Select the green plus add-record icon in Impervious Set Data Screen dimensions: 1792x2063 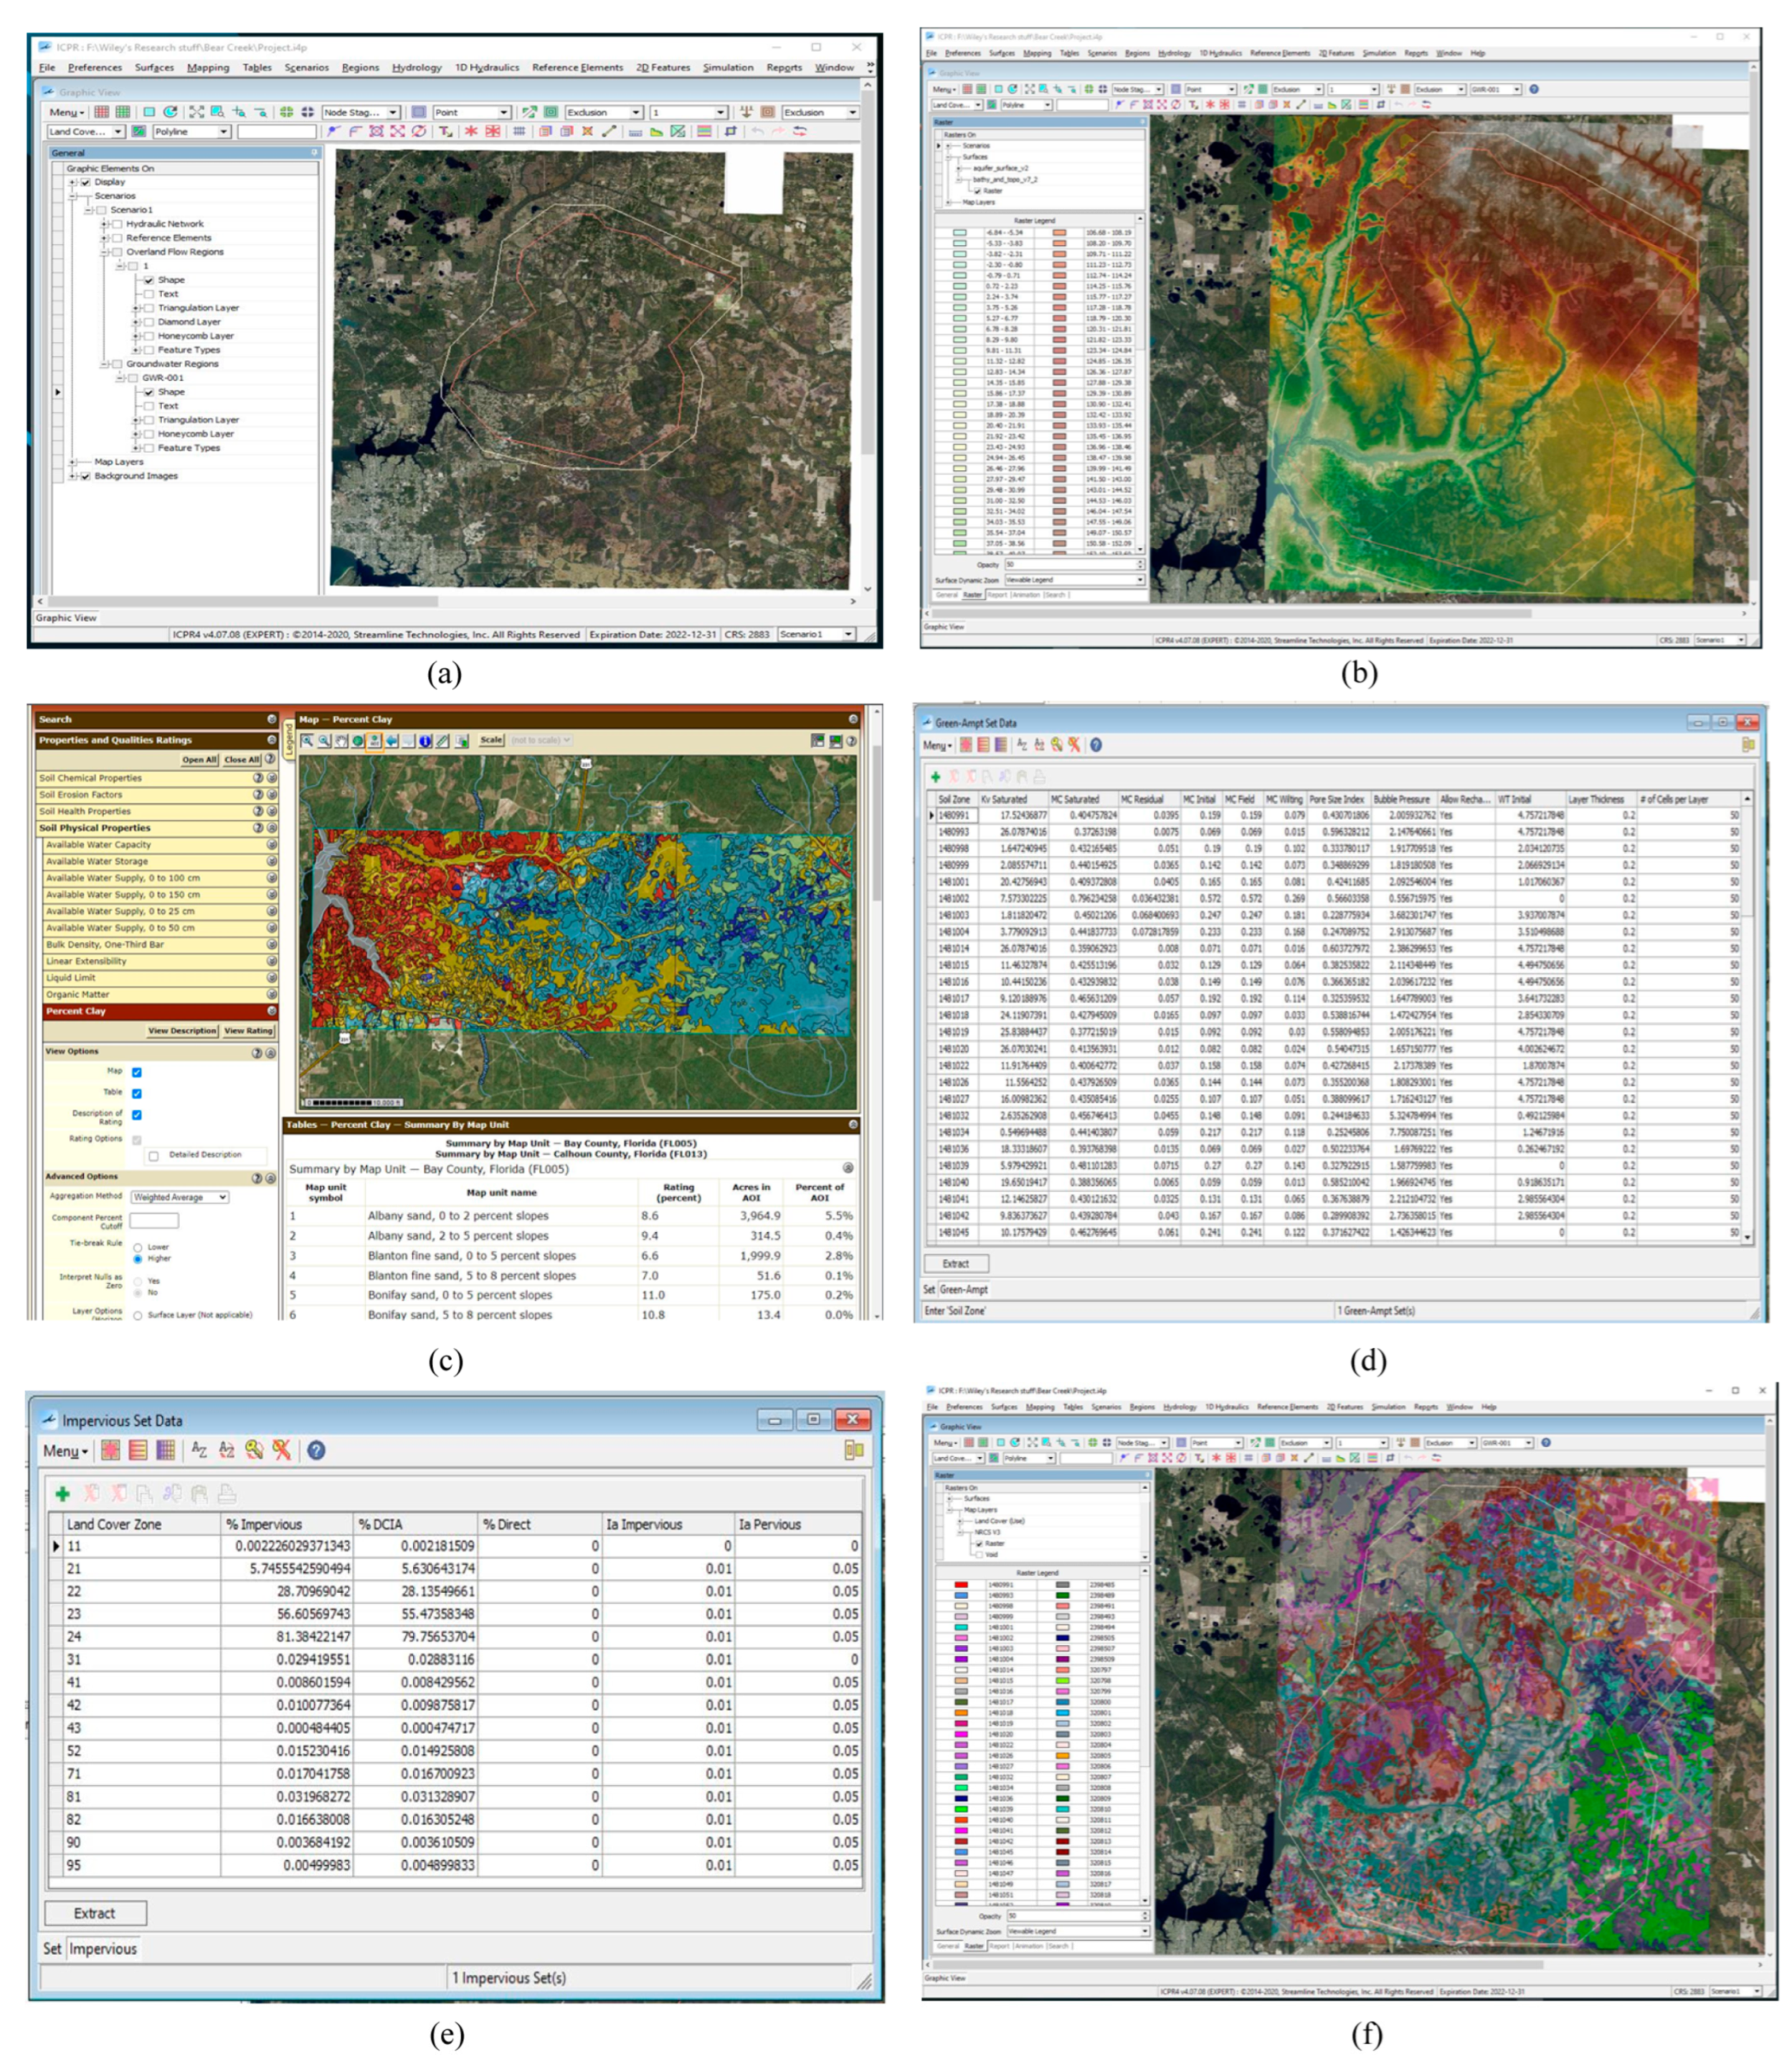point(63,1494)
